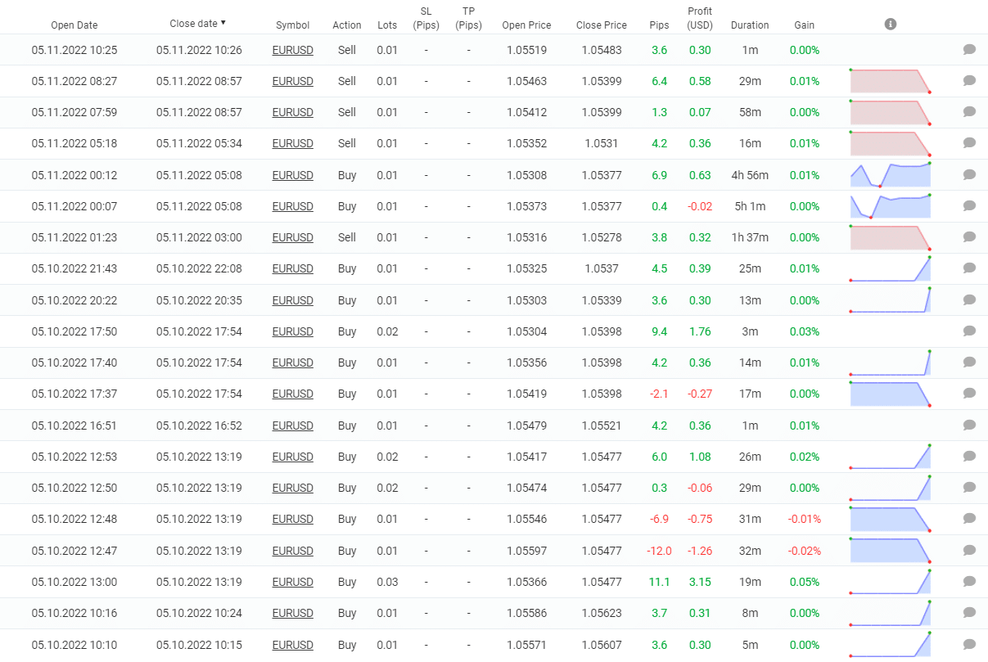The image size is (988, 662).
Task: Click comment icon on 0.03 lot 13:00 trade
Action: [969, 582]
